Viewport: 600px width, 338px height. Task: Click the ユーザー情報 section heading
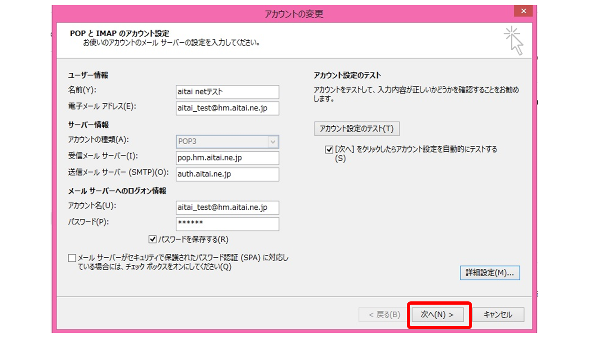click(88, 75)
